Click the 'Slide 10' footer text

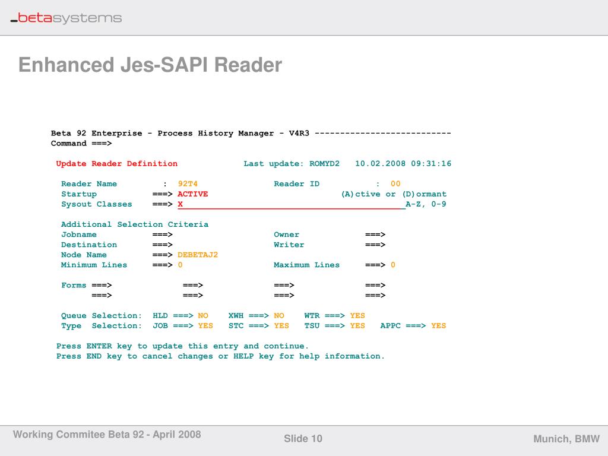click(303, 439)
